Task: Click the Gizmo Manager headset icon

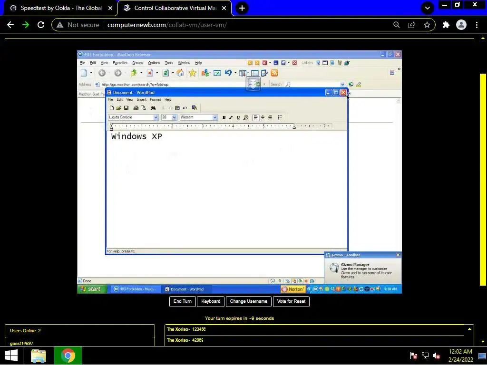Action: (x=334, y=268)
